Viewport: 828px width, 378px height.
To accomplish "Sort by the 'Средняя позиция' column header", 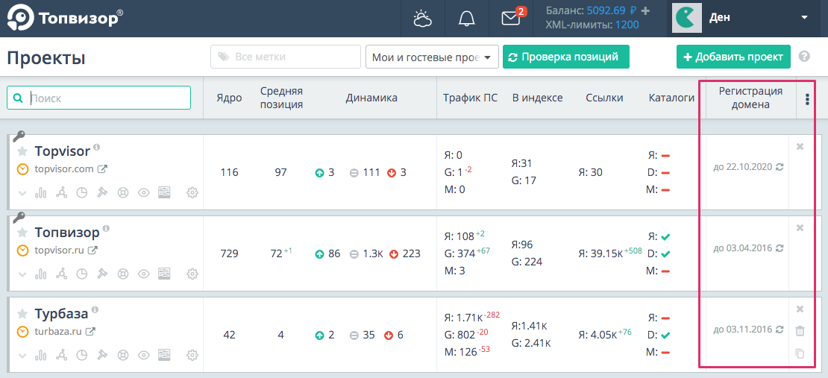I will point(281,98).
